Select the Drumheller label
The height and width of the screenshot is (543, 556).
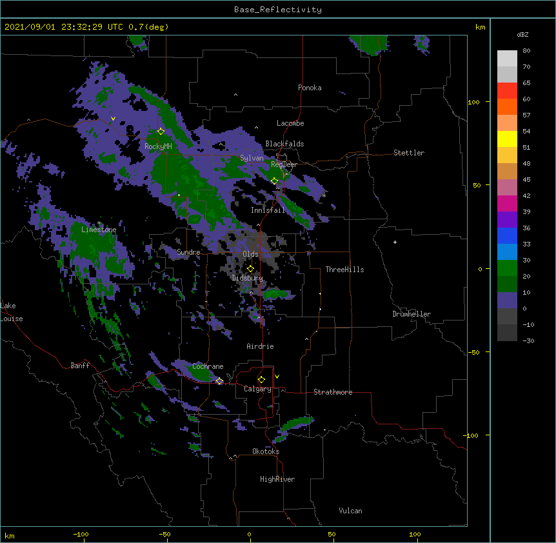(x=412, y=314)
